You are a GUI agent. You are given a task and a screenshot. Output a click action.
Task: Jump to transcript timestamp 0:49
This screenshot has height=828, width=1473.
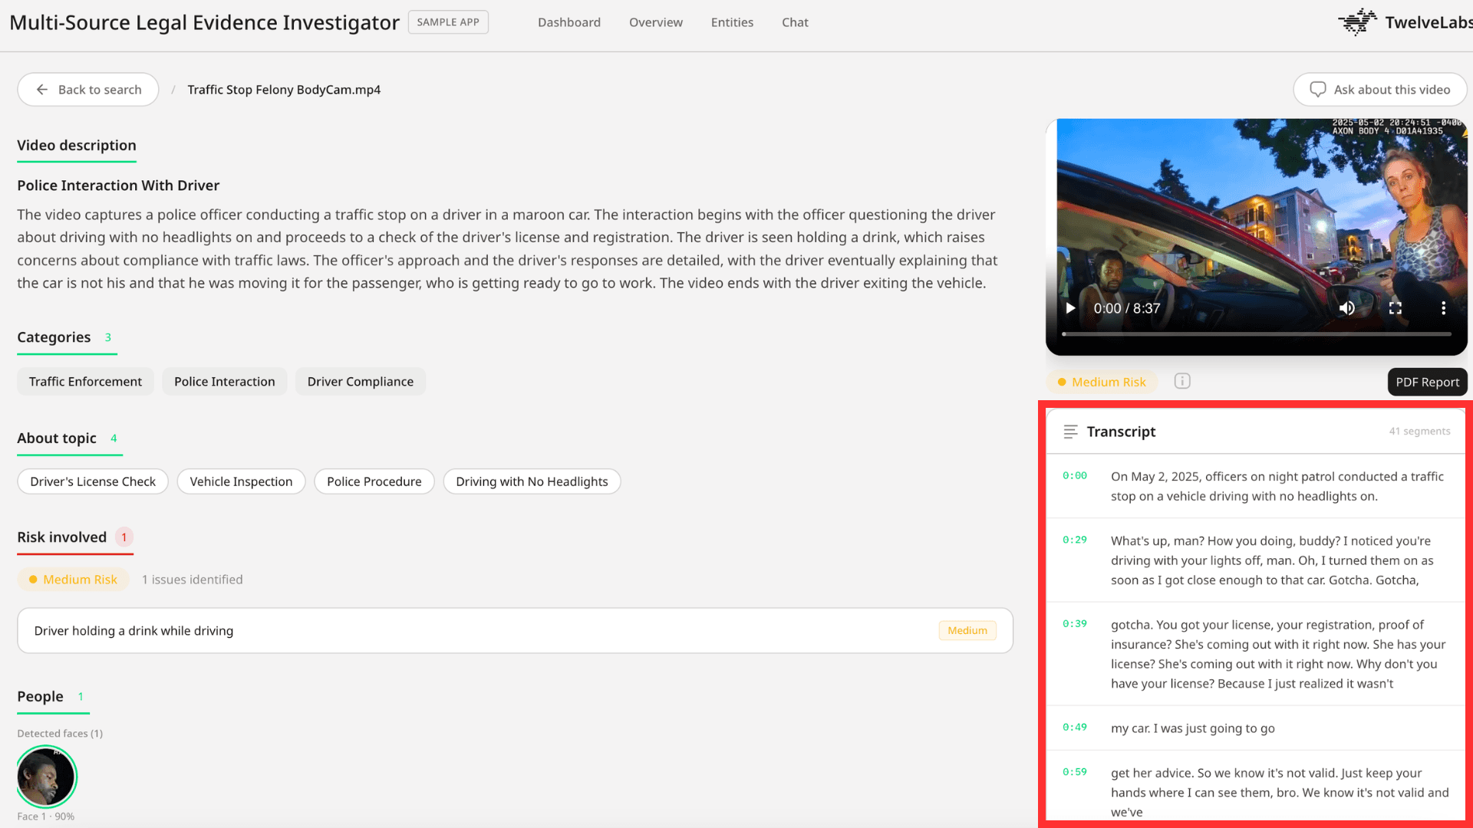click(1074, 727)
